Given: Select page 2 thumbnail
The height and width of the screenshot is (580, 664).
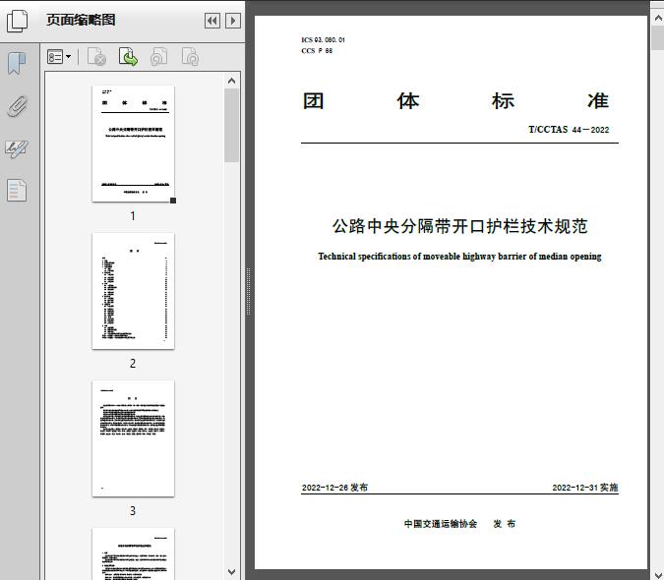Looking at the screenshot, I should click(x=133, y=291).
